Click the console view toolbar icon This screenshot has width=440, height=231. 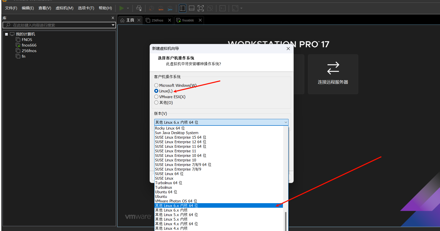pos(222,8)
